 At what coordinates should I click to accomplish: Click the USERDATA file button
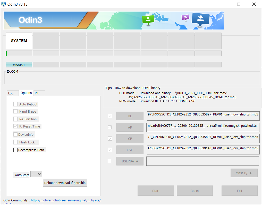130,161
